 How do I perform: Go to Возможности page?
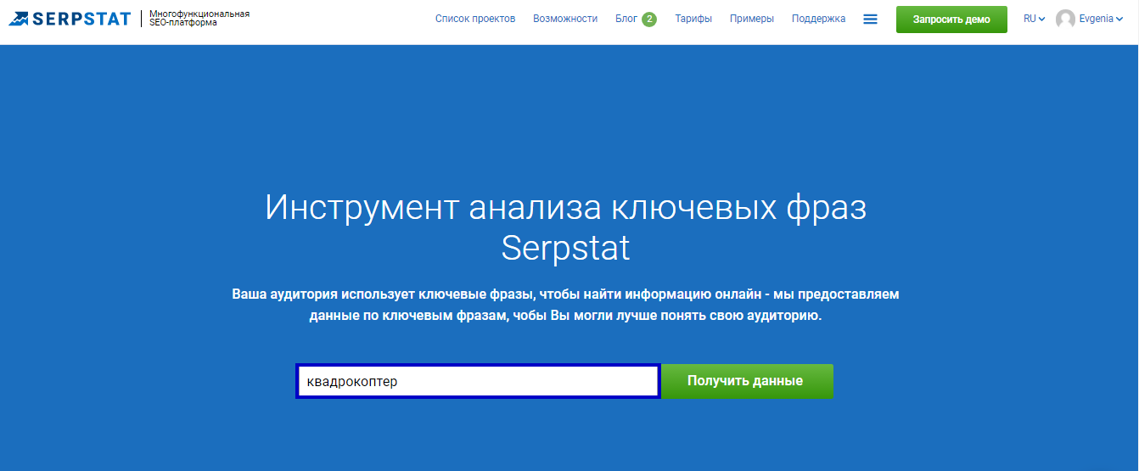pos(565,19)
